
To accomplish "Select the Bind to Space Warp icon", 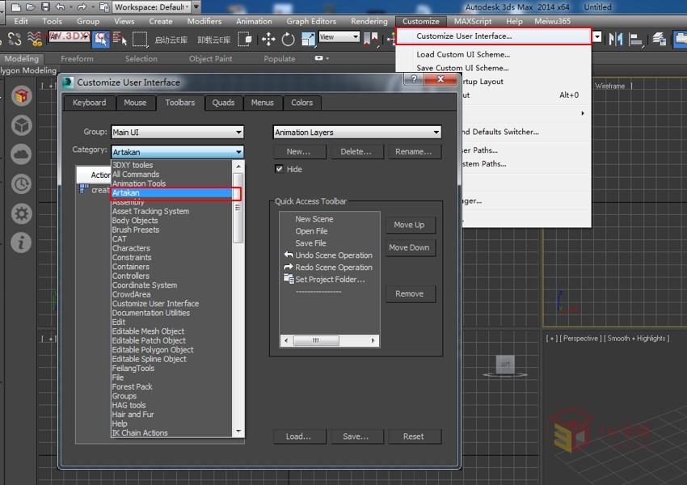I will click(35, 39).
